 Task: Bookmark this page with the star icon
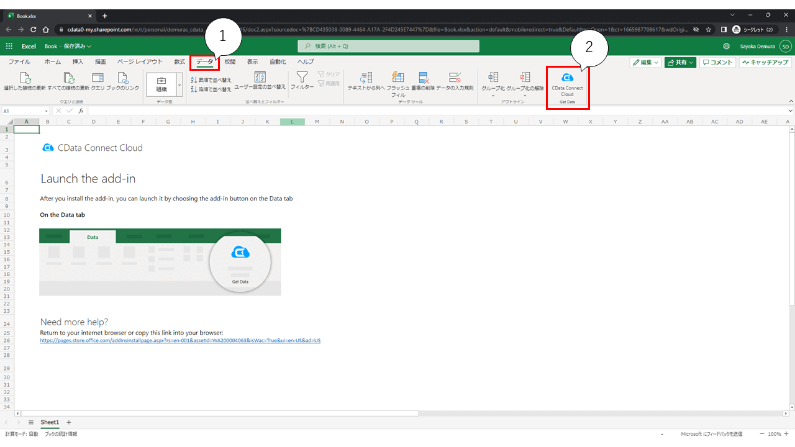708,29
